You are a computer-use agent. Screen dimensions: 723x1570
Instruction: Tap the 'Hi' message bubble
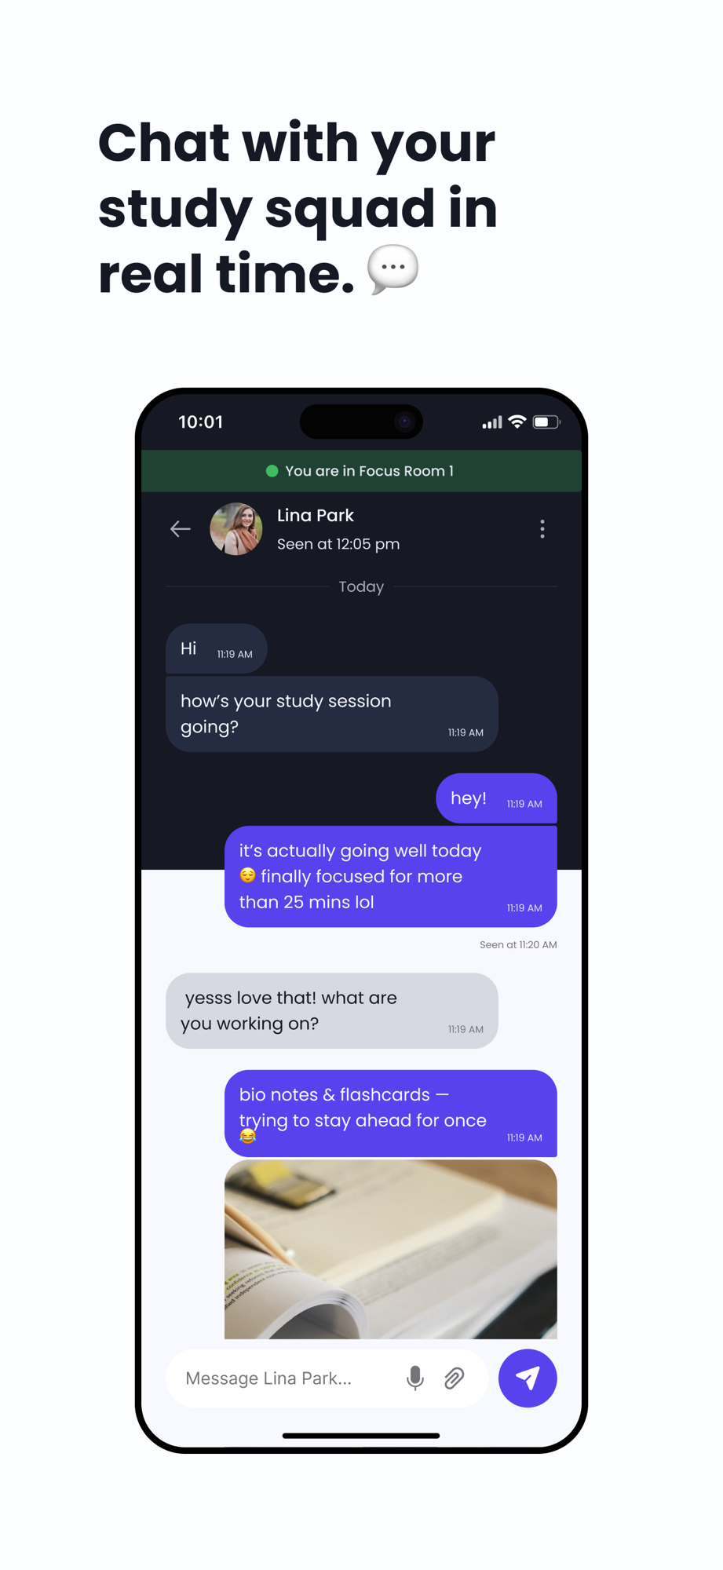[x=217, y=648]
